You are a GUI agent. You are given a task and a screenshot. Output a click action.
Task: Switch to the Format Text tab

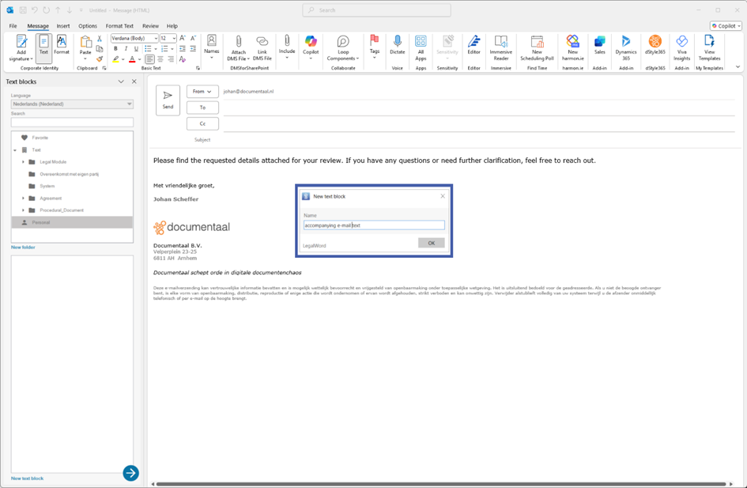tap(119, 26)
